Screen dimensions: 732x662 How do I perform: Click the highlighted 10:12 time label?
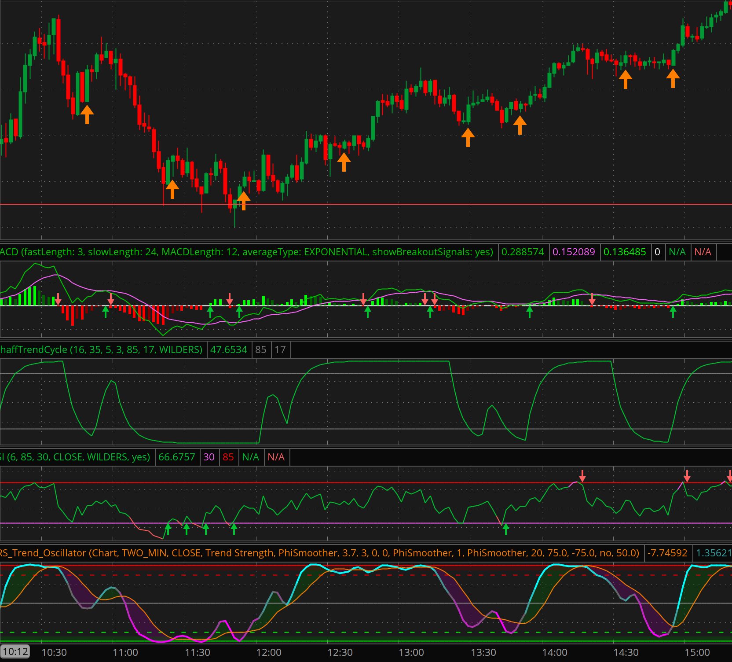(x=15, y=652)
